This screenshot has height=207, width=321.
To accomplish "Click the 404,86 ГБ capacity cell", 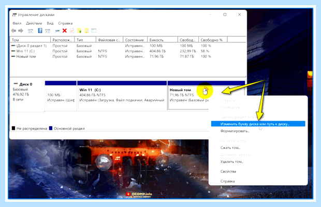I will 157,51.
